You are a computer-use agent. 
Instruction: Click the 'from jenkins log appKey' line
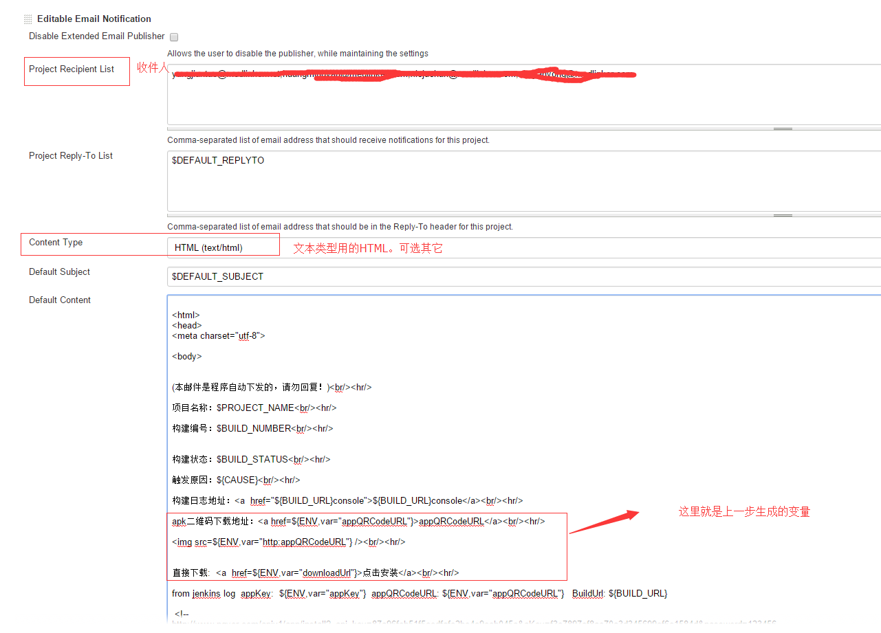point(420,593)
